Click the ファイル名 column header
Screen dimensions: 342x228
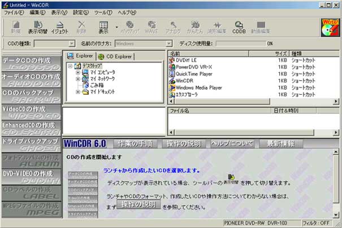pyautogui.click(x=219, y=111)
